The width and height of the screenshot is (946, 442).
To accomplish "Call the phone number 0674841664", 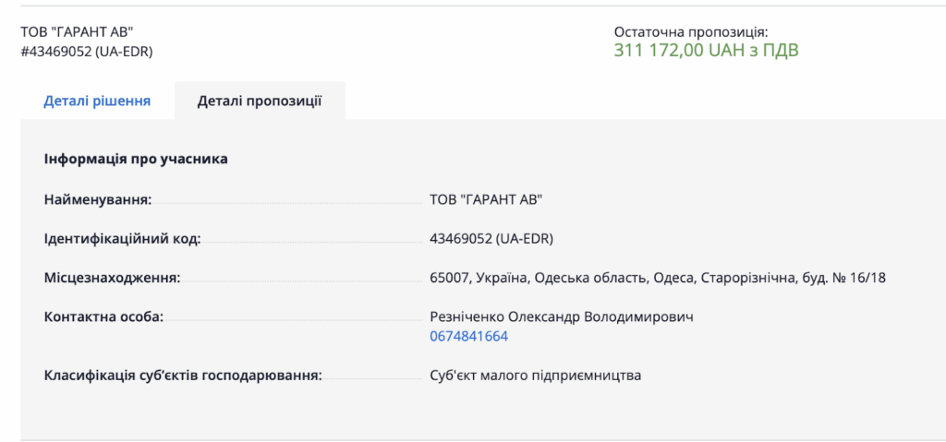I will tap(468, 337).
